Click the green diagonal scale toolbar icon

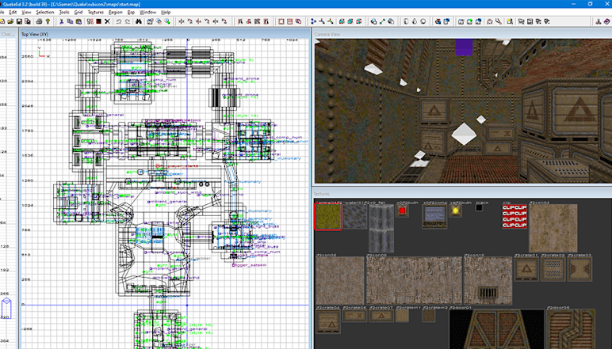[x=382, y=21]
